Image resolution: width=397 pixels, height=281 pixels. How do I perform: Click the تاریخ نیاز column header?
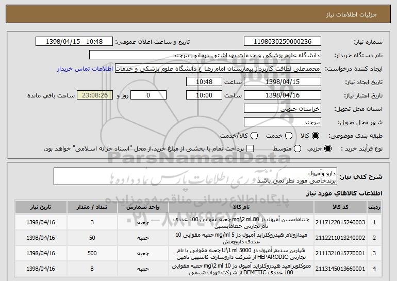[x=41, y=207]
